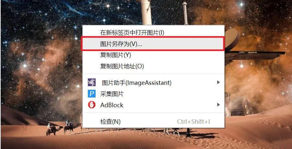Click the Ctrl+Shift+I shortcut text

pyautogui.click(x=193, y=122)
